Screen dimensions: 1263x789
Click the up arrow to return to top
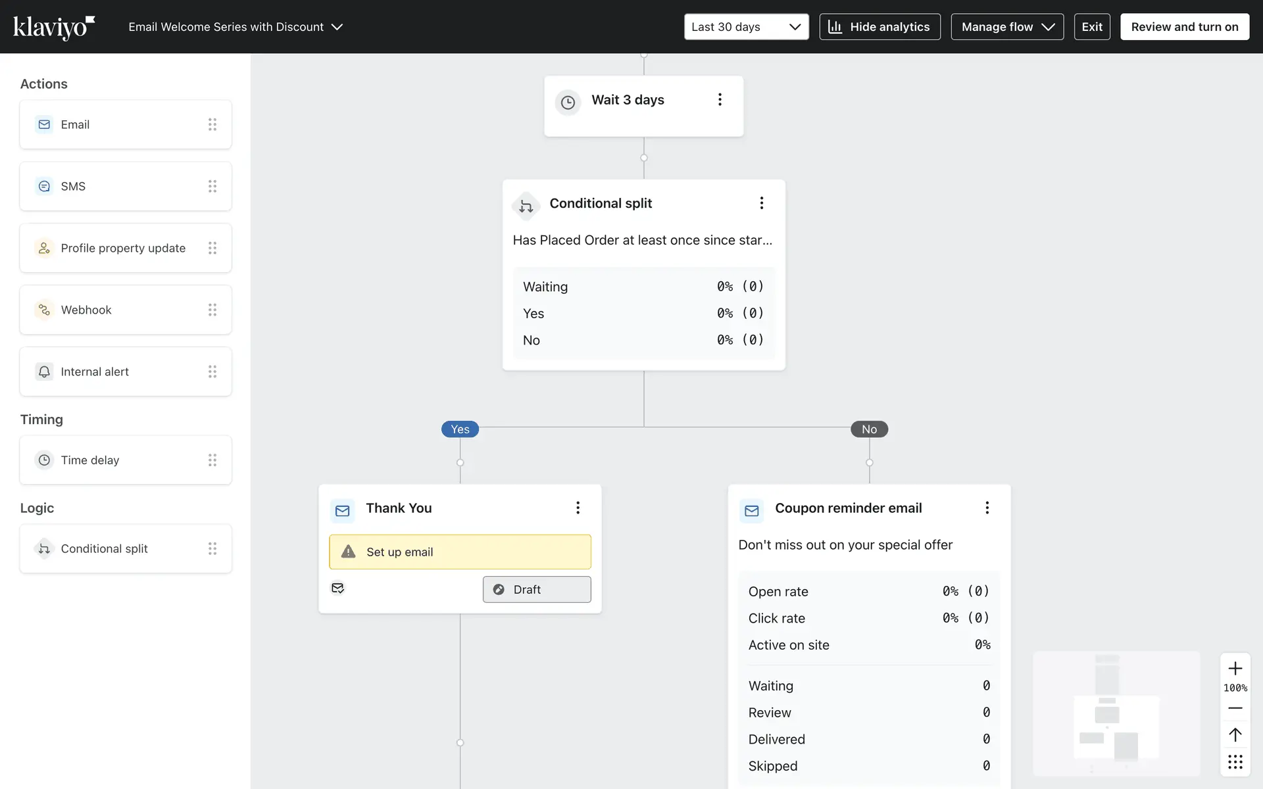(x=1235, y=734)
